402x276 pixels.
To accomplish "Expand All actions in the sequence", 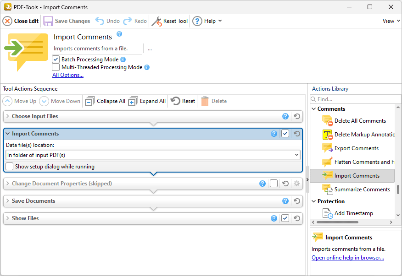I will pos(147,101).
